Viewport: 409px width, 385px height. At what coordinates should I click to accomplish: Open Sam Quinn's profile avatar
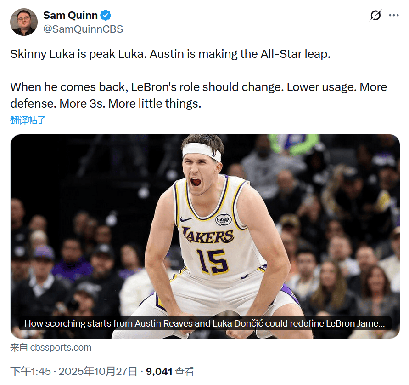click(x=24, y=22)
